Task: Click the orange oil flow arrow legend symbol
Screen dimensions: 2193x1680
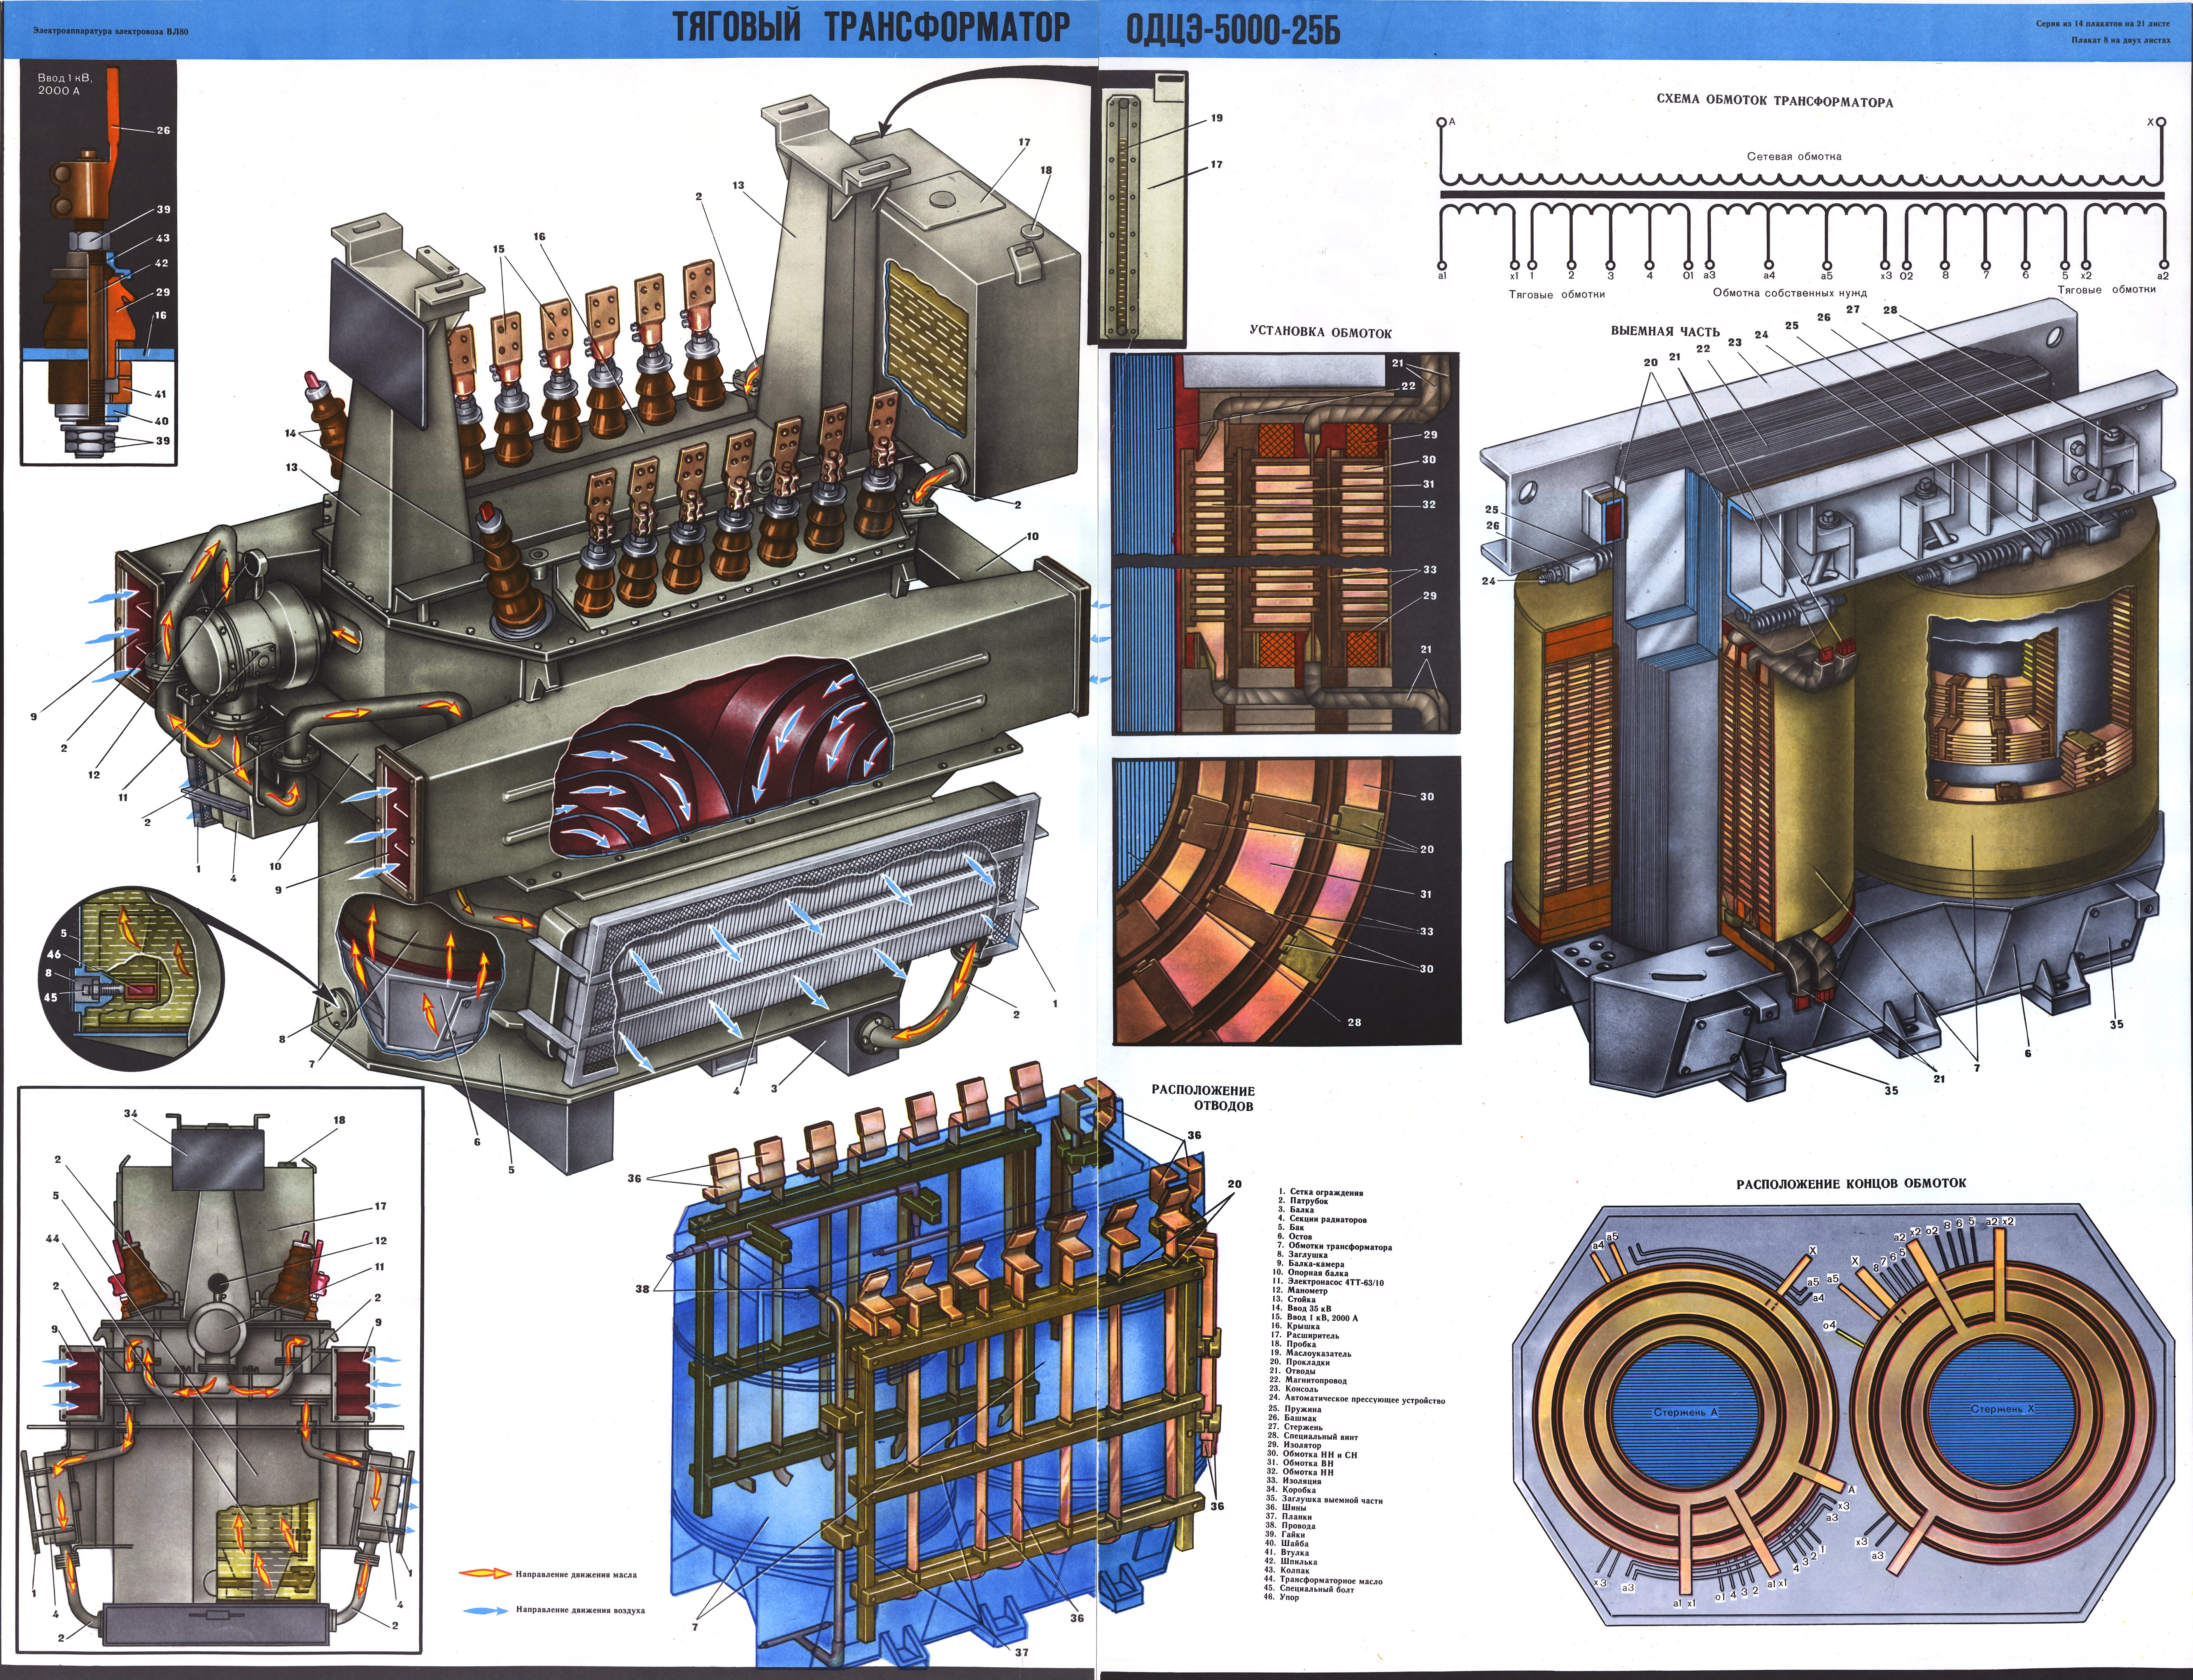Action: coord(485,1574)
